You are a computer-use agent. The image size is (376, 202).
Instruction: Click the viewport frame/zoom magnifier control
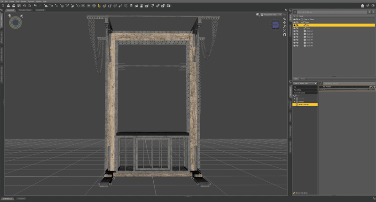pyautogui.click(x=285, y=27)
